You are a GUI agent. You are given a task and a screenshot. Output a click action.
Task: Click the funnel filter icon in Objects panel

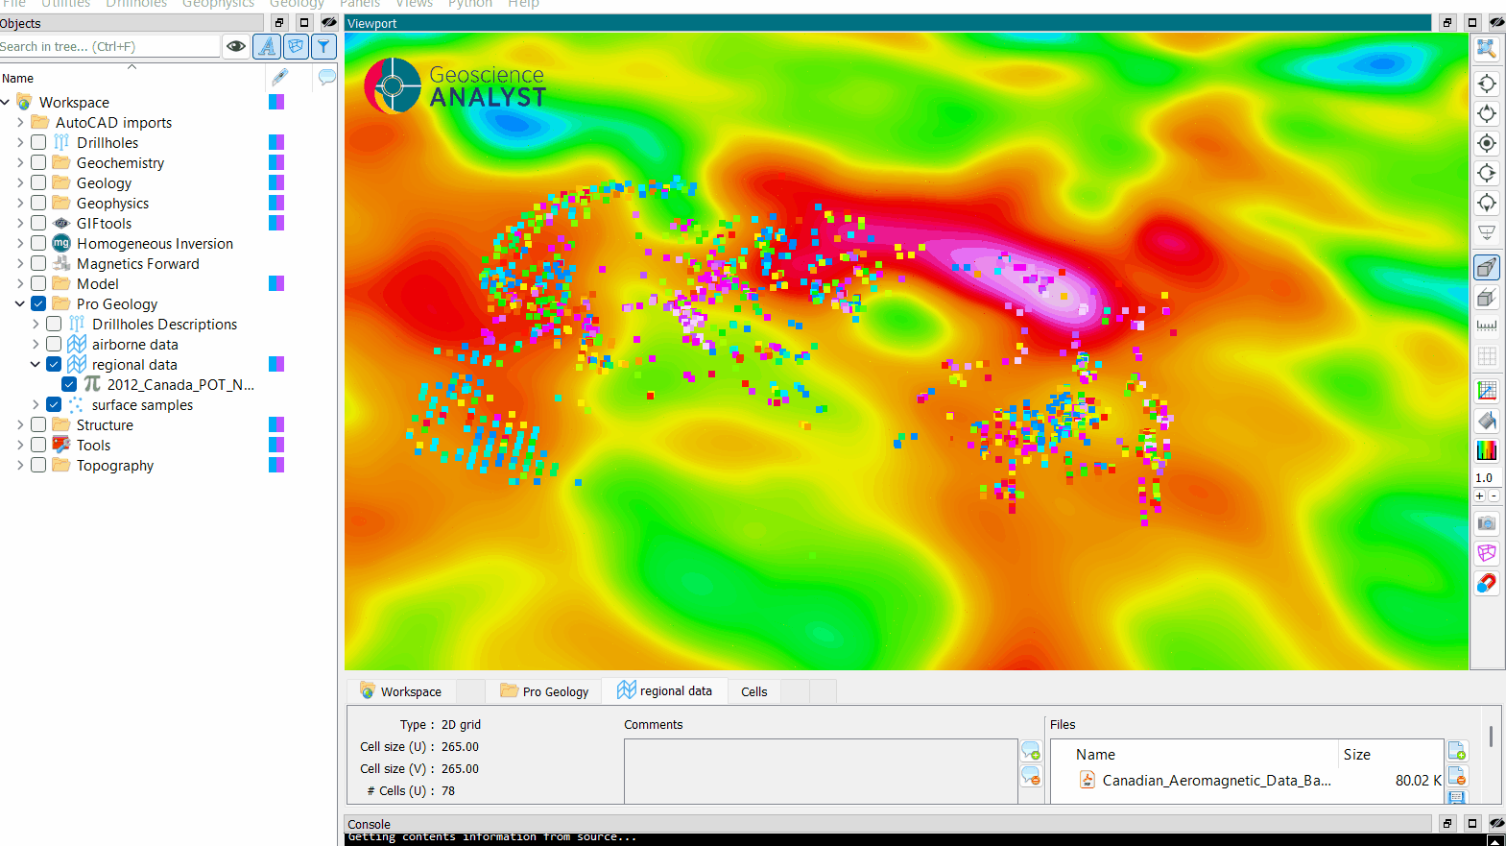(x=324, y=46)
